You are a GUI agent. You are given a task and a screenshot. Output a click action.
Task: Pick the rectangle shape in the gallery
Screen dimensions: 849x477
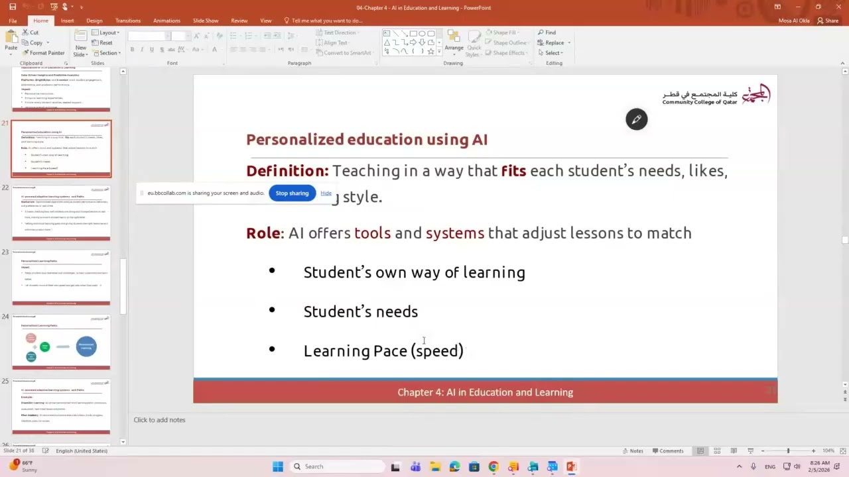point(413,33)
